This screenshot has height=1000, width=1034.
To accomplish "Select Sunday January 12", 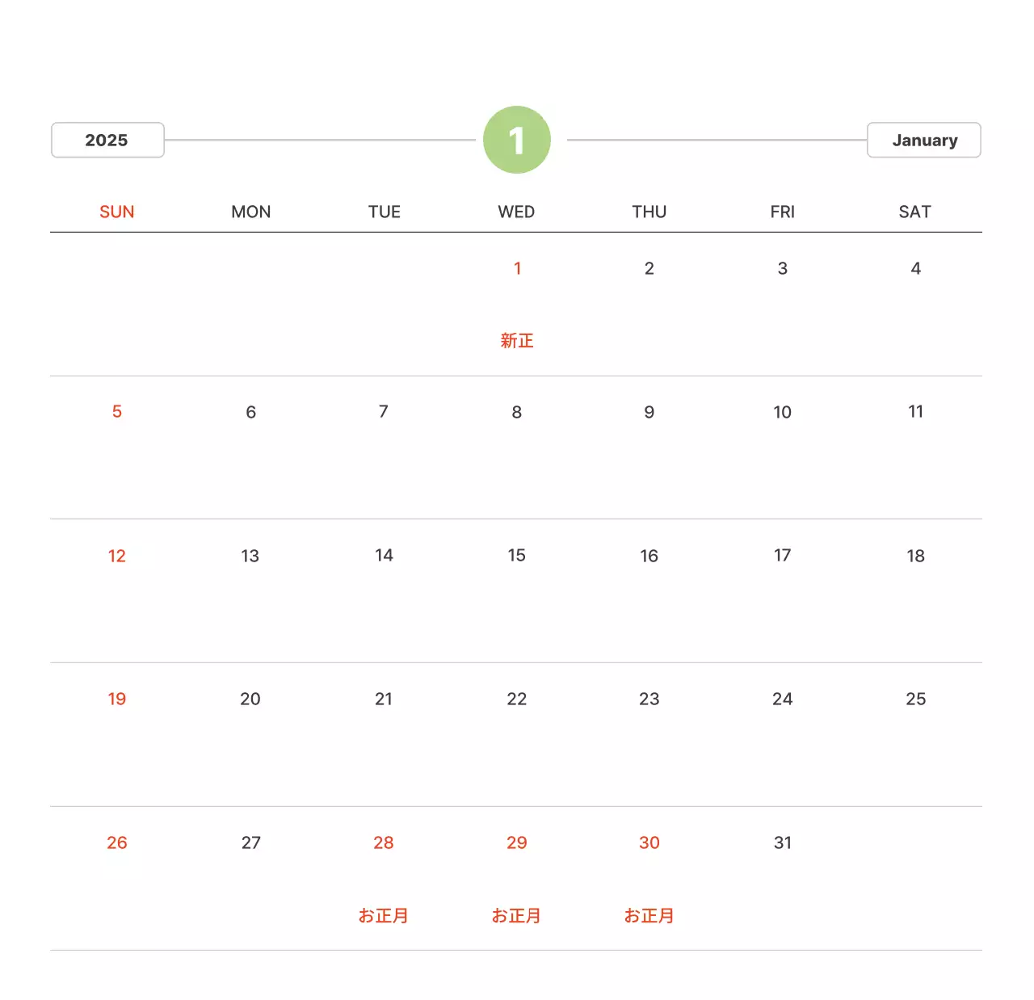I will [117, 556].
